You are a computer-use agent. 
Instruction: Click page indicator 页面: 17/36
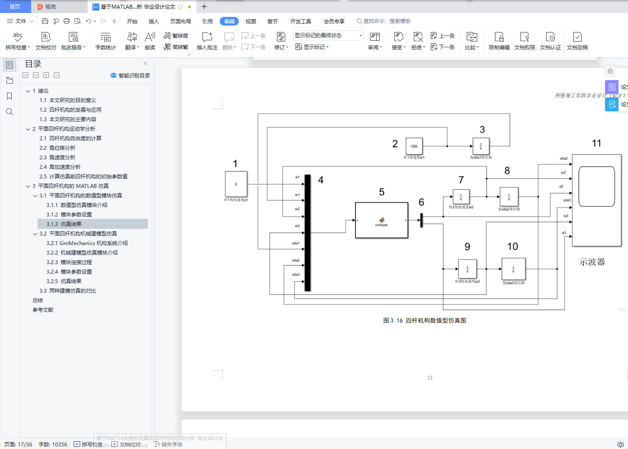tap(18, 444)
